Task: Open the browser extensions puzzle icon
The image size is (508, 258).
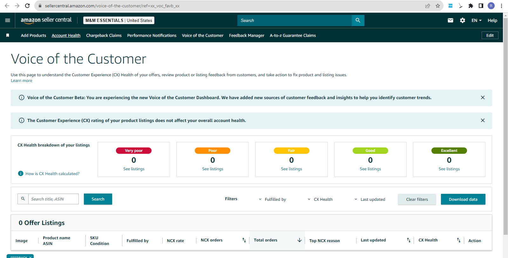Action: pyautogui.click(x=471, y=6)
